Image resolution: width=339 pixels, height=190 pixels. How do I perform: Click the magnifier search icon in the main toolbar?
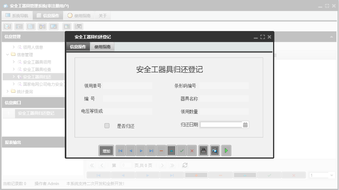point(7,26)
